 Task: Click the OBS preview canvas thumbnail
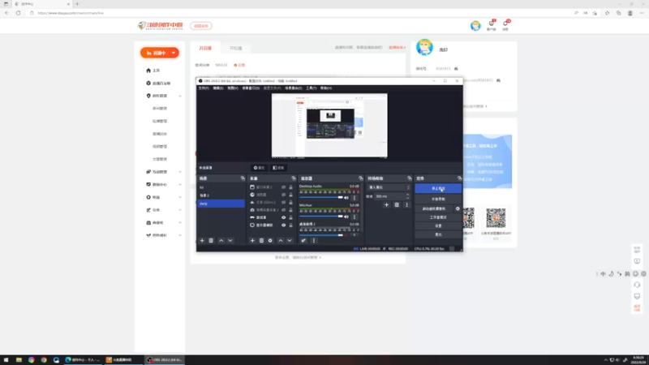point(329,126)
